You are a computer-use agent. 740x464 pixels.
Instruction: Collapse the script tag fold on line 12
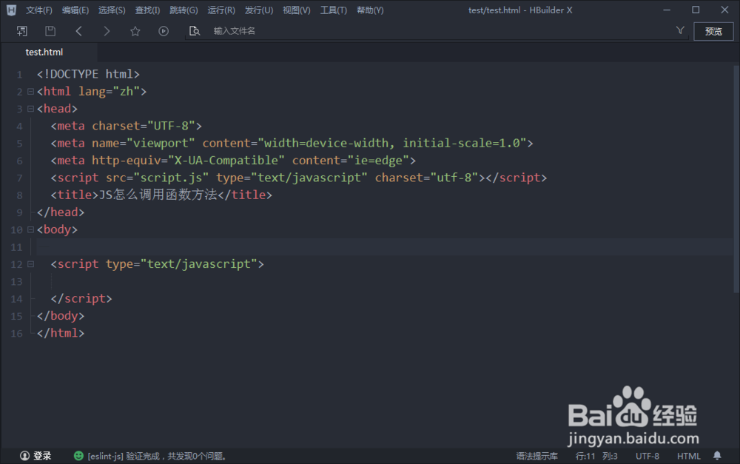[x=30, y=264]
